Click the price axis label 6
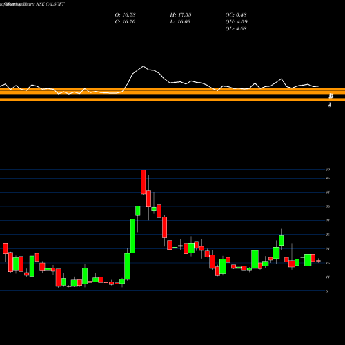This screenshot has width=345, height=345. (x=327, y=291)
